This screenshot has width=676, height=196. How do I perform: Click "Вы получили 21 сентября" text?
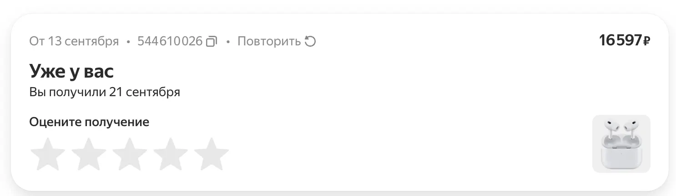105,92
